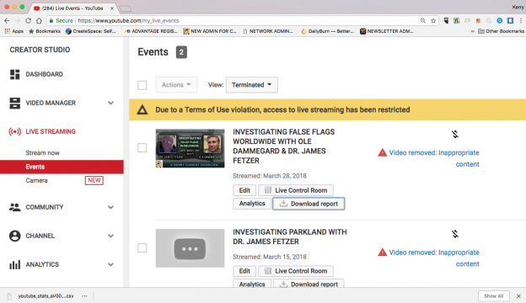The image size is (526, 303).
Task: Click the zoom magnifier icon in address bar
Action: (x=423, y=21)
